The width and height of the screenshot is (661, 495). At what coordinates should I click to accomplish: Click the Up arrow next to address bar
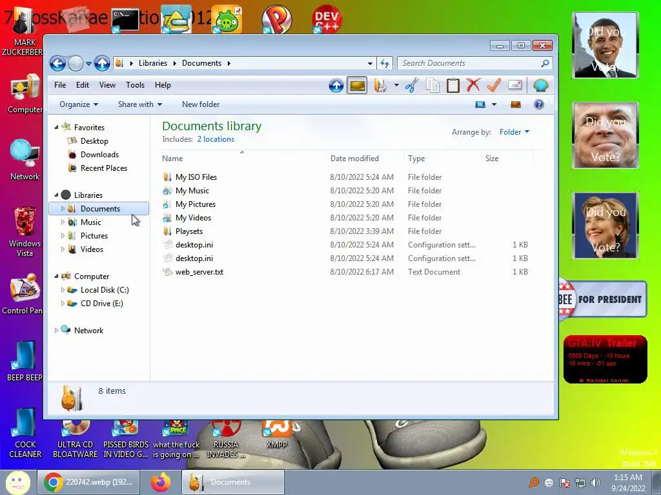pyautogui.click(x=102, y=64)
